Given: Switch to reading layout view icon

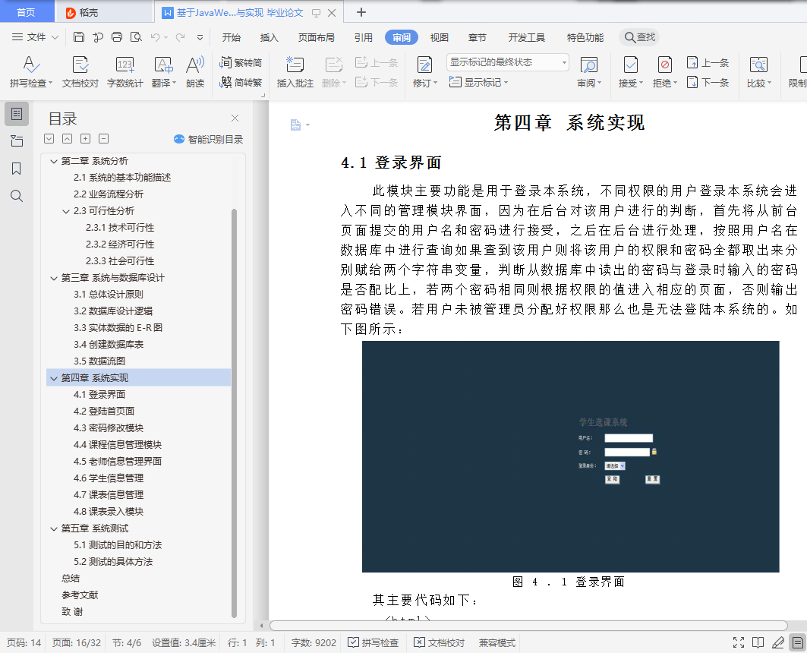Looking at the screenshot, I should point(758,642).
